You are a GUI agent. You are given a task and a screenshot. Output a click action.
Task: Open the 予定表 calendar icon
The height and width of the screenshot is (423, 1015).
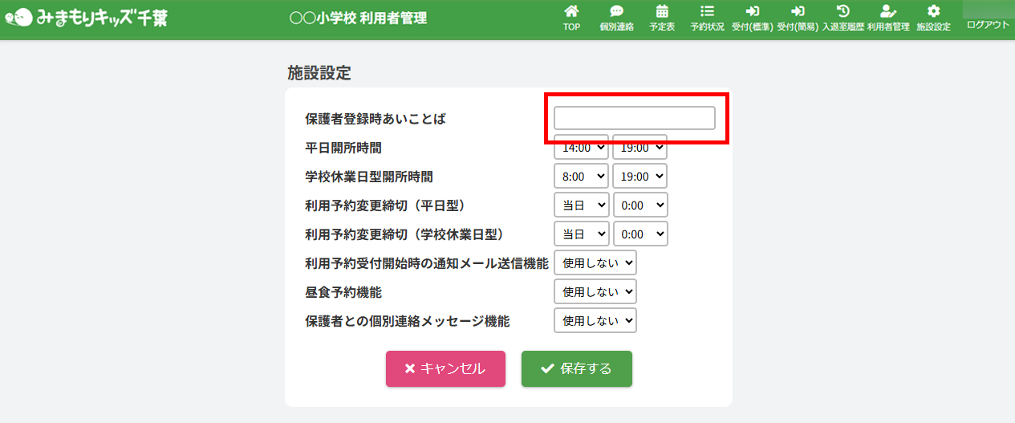[662, 12]
